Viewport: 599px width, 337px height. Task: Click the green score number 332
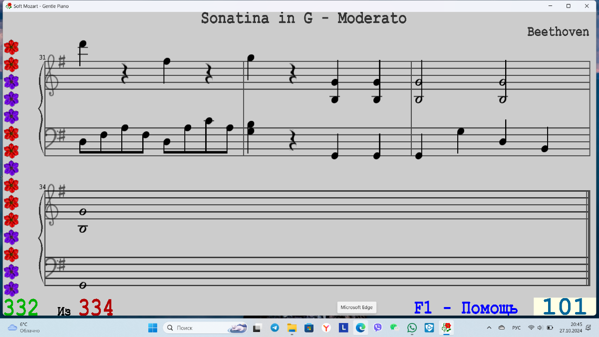21,308
